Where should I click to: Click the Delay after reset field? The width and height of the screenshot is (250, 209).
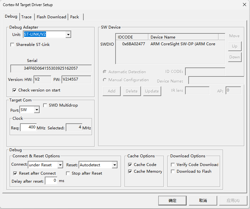[51, 181]
